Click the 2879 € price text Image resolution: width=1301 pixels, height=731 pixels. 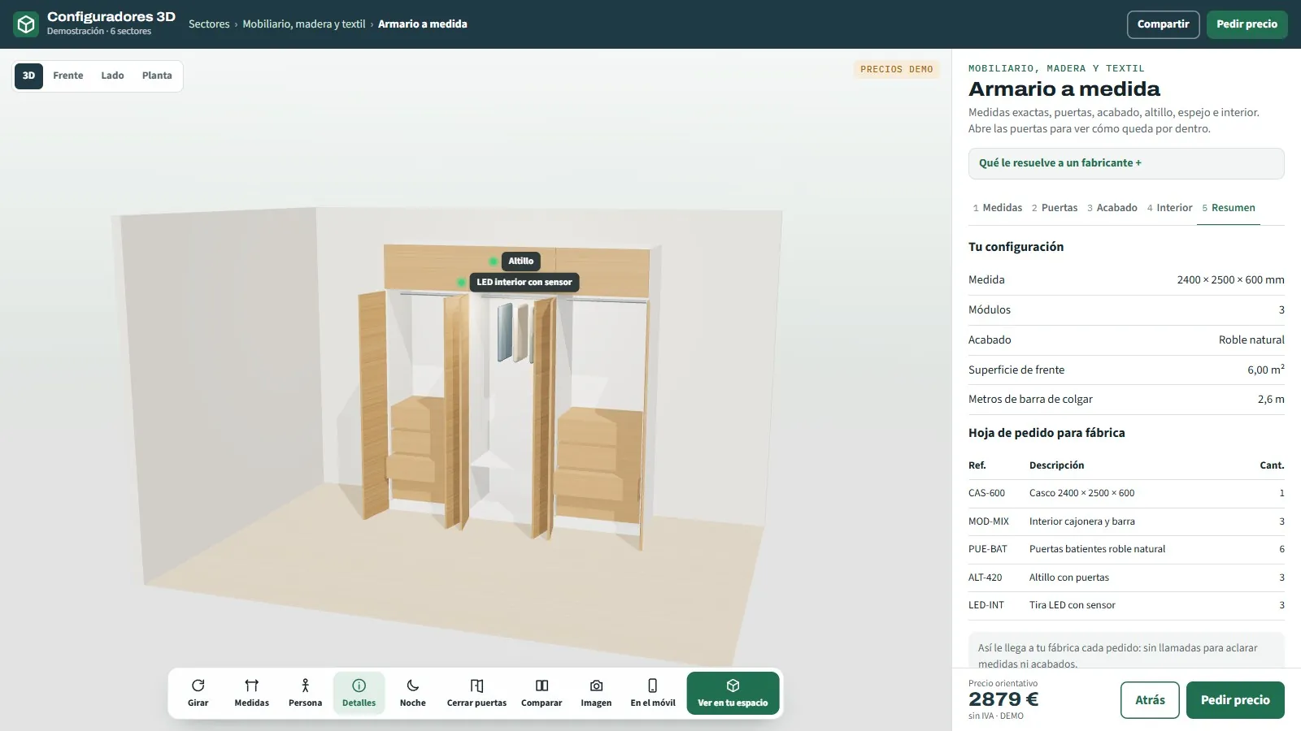[1003, 699]
